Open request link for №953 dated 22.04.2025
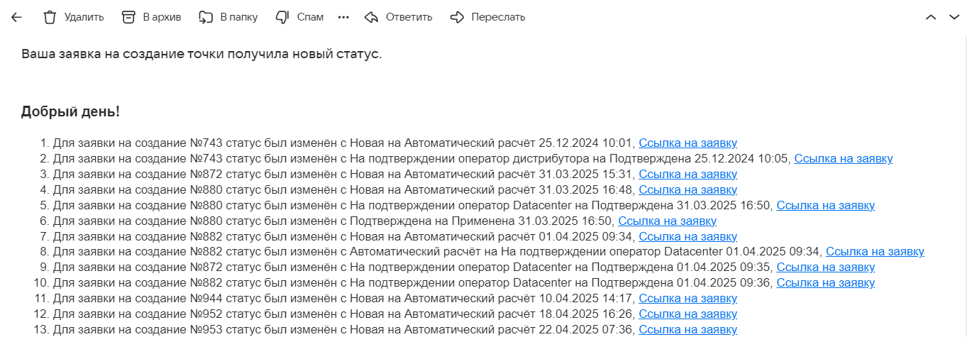Image resolution: width=967 pixels, height=337 pixels. pos(687,330)
